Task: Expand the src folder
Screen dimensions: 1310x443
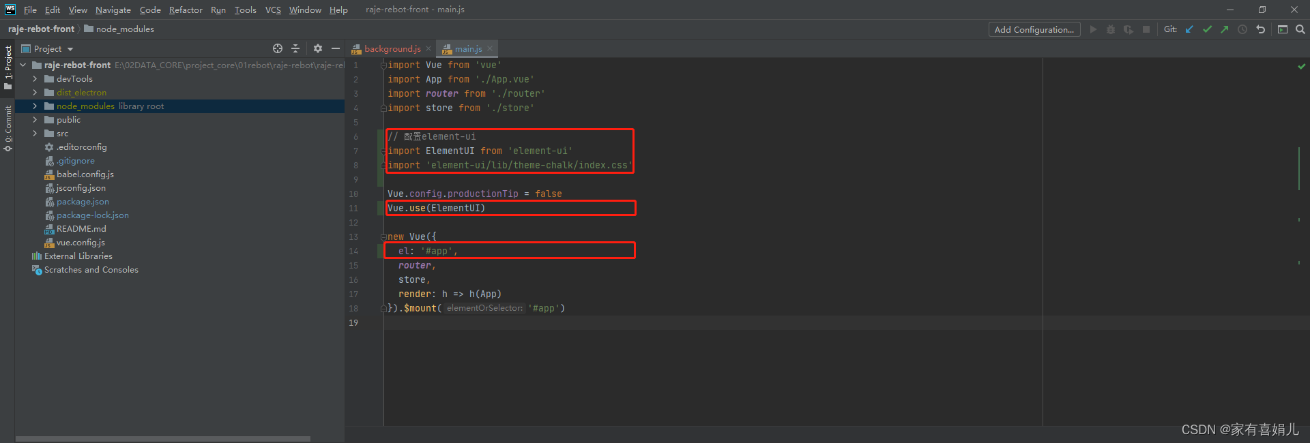Action: (35, 134)
